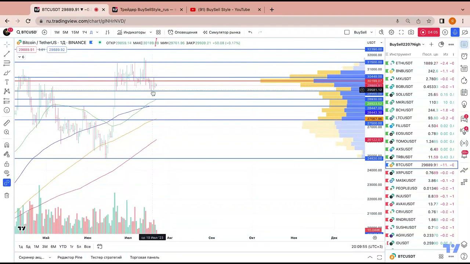Expand the interval dropdown next to Д
470x264 pixels.
tap(97, 32)
